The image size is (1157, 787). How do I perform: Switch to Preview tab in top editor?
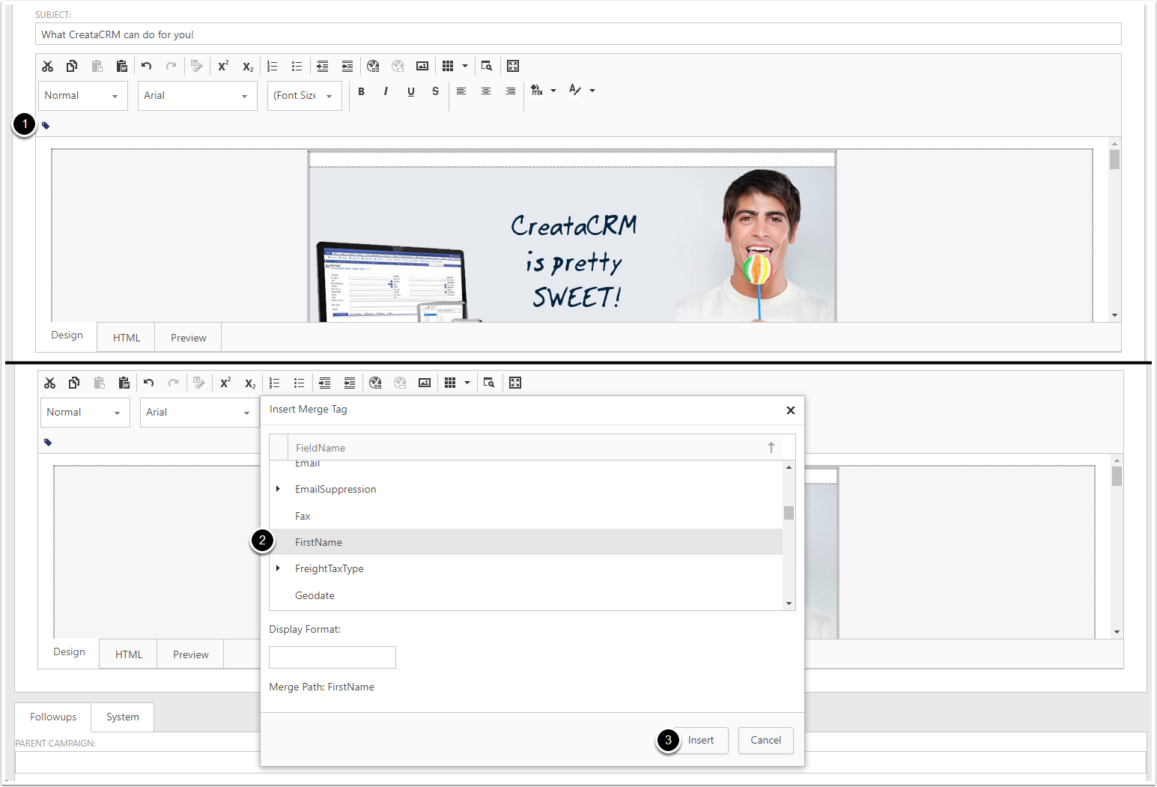189,338
